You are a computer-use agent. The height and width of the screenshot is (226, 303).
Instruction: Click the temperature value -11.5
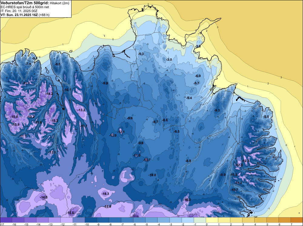point(233,175)
